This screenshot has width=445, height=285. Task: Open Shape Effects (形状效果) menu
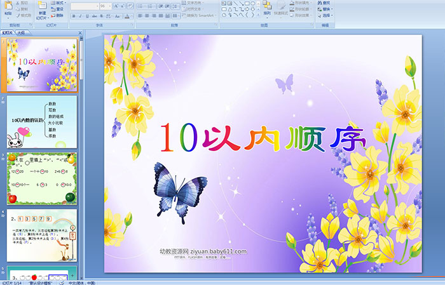pyautogui.click(x=301, y=15)
